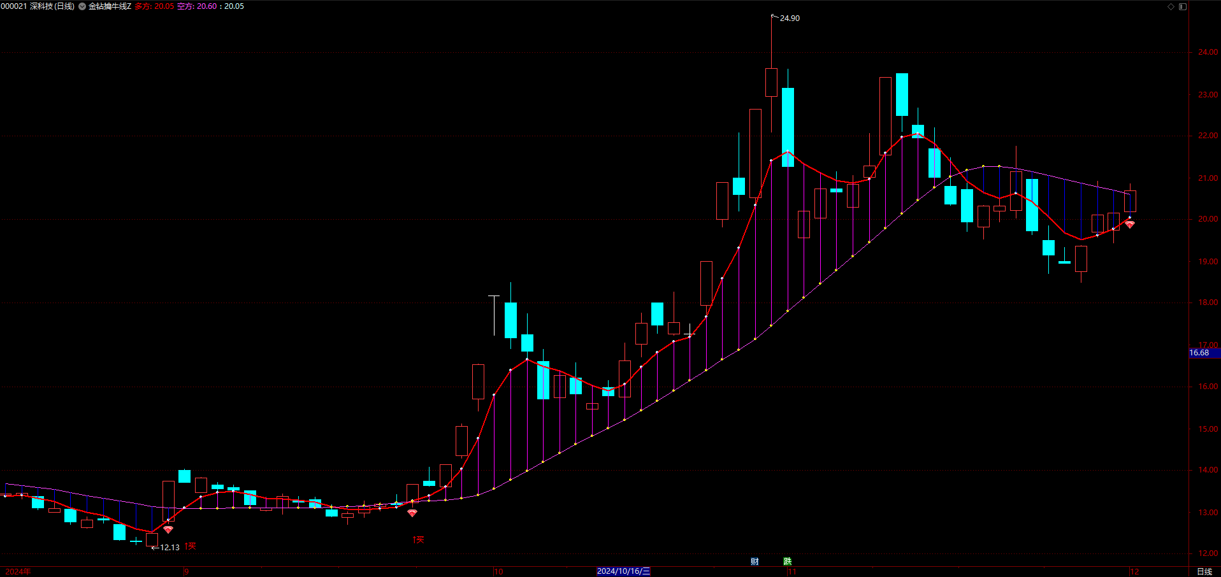Click the diamond marker icon at top right

click(1171, 6)
